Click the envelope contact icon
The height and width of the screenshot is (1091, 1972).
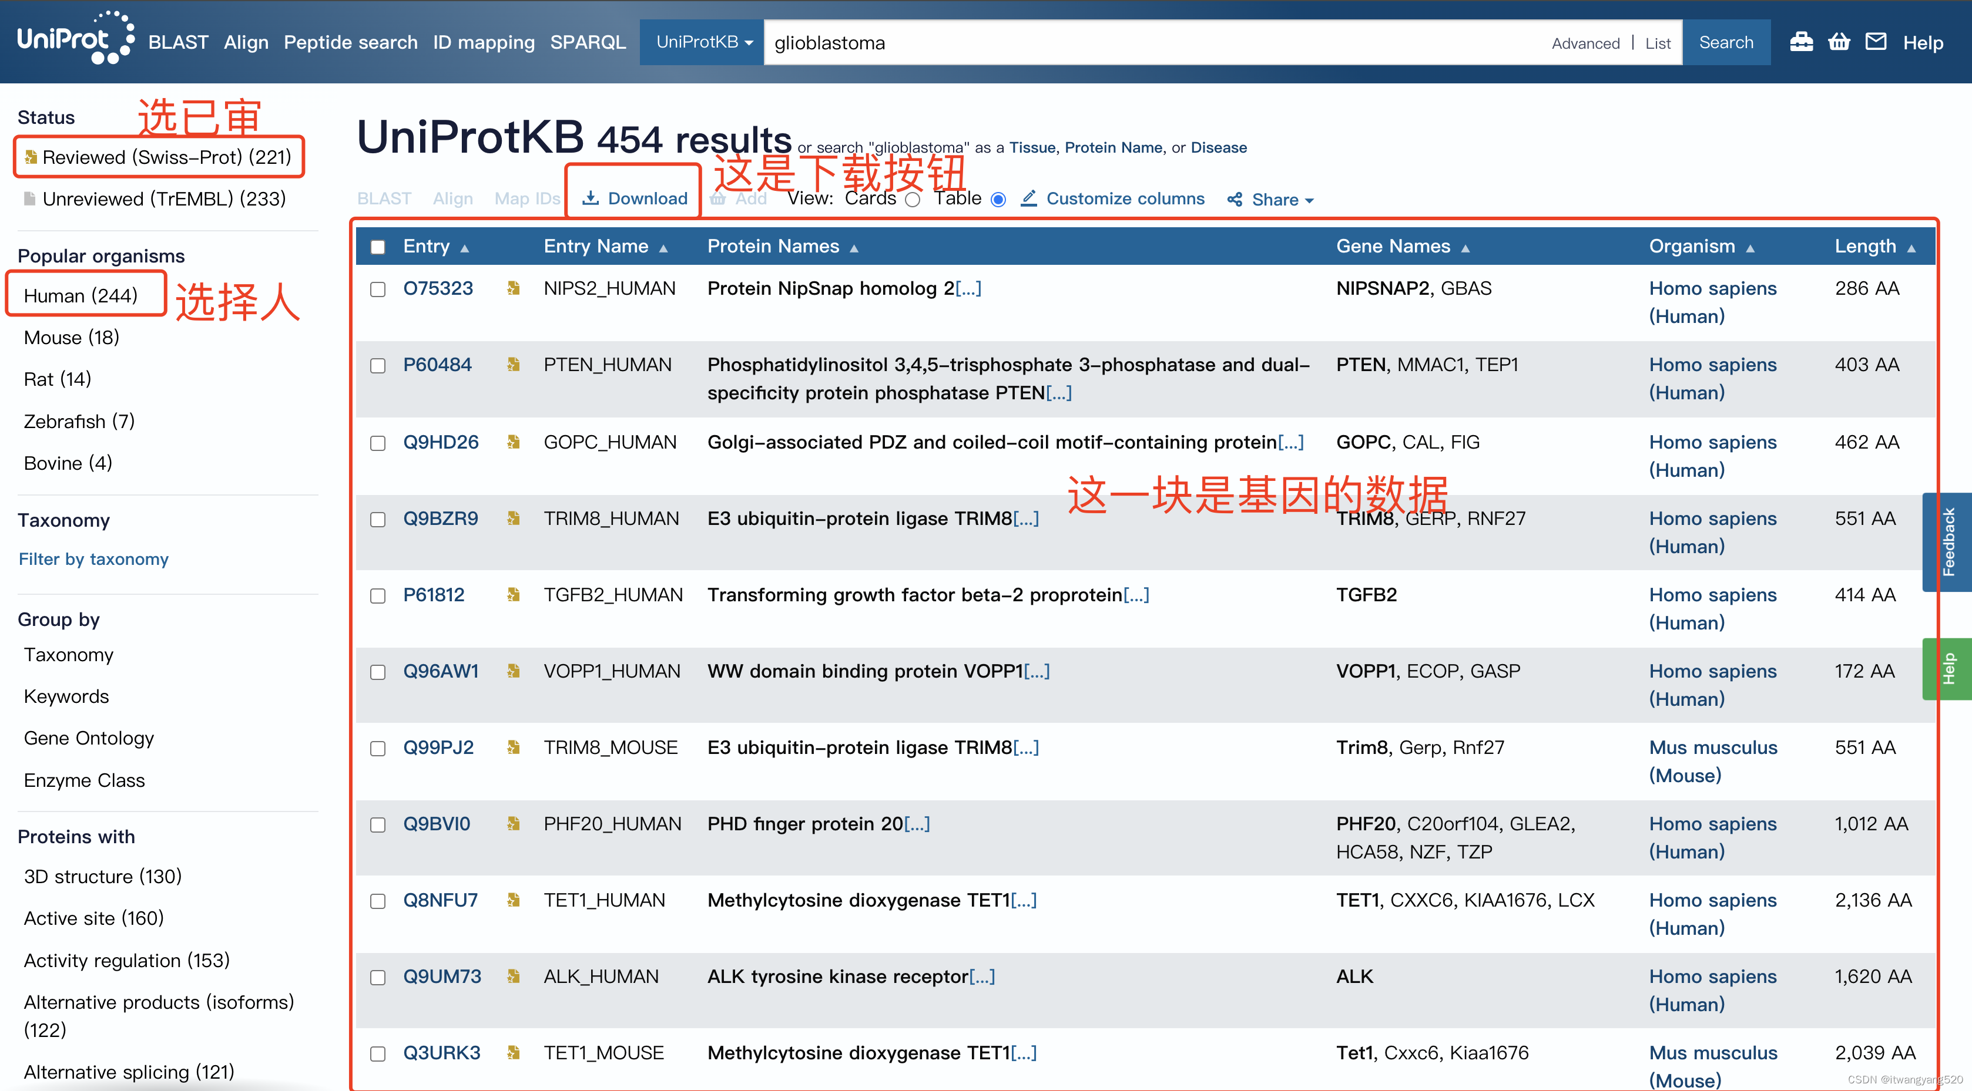1876,42
